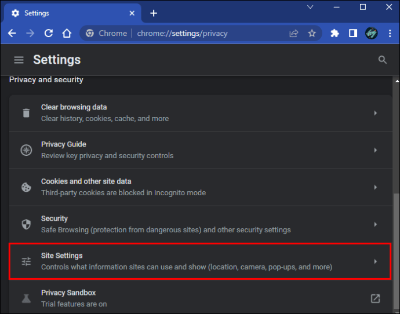The width and height of the screenshot is (400, 314).
Task: Bookmark this page with star icon
Action: coord(312,33)
